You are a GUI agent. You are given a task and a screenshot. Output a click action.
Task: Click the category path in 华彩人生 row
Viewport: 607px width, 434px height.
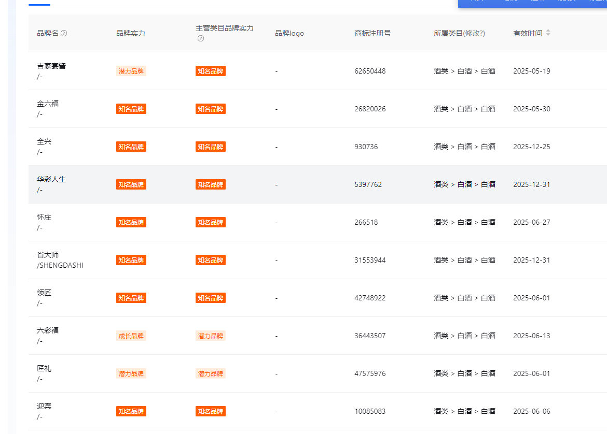pyautogui.click(x=464, y=184)
